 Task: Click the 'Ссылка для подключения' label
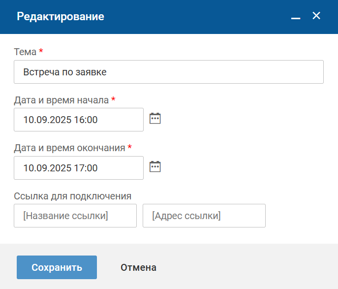[72, 196]
